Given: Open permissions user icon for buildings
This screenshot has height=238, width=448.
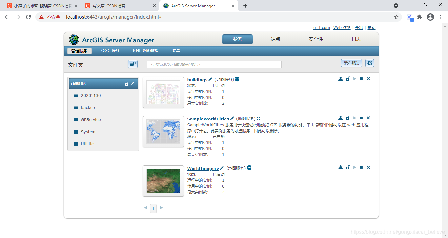Looking at the screenshot, I should (340, 79).
